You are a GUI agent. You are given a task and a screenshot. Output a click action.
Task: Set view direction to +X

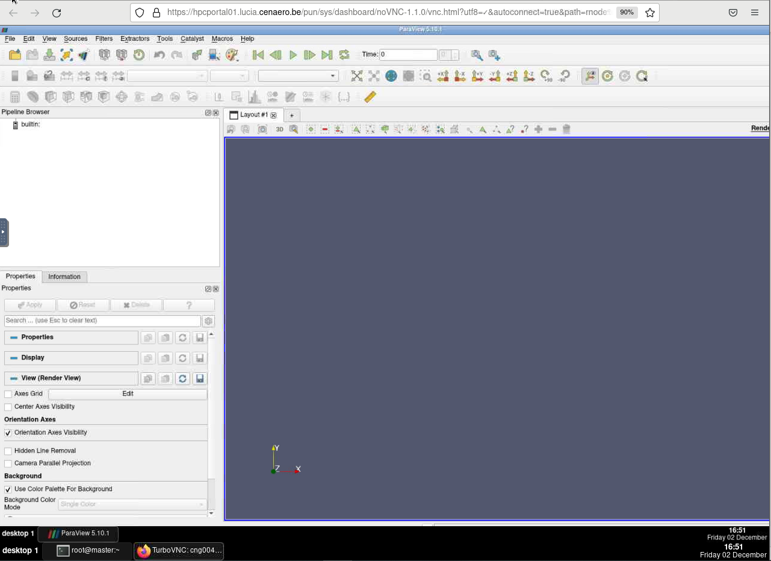point(443,76)
